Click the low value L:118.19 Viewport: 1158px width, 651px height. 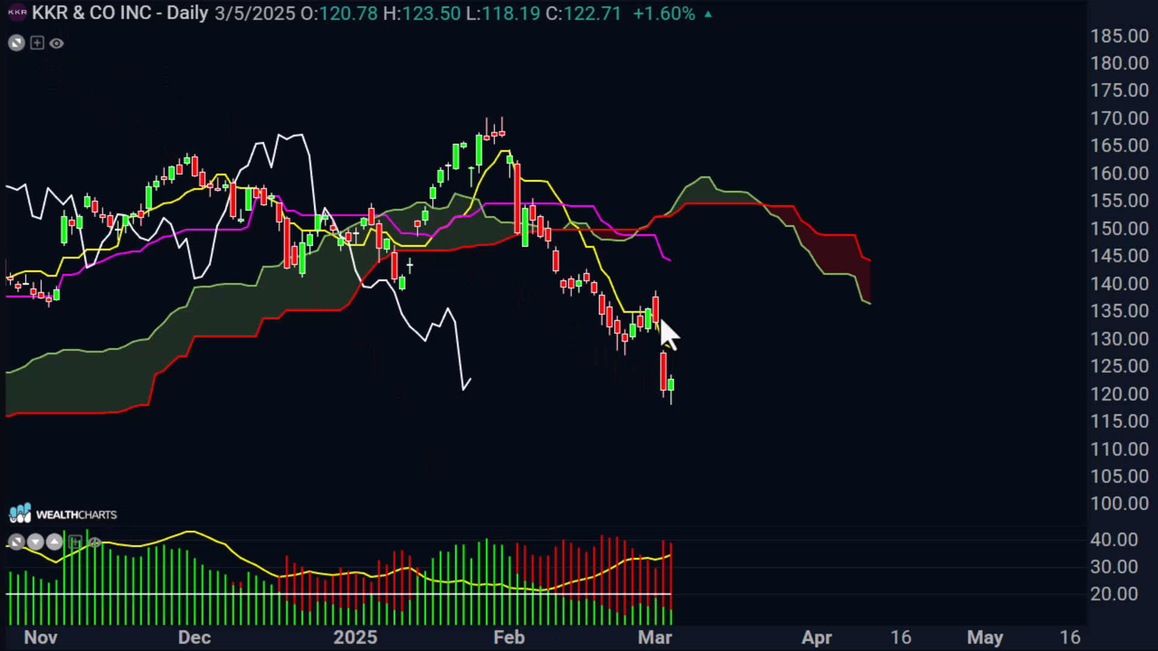(503, 13)
